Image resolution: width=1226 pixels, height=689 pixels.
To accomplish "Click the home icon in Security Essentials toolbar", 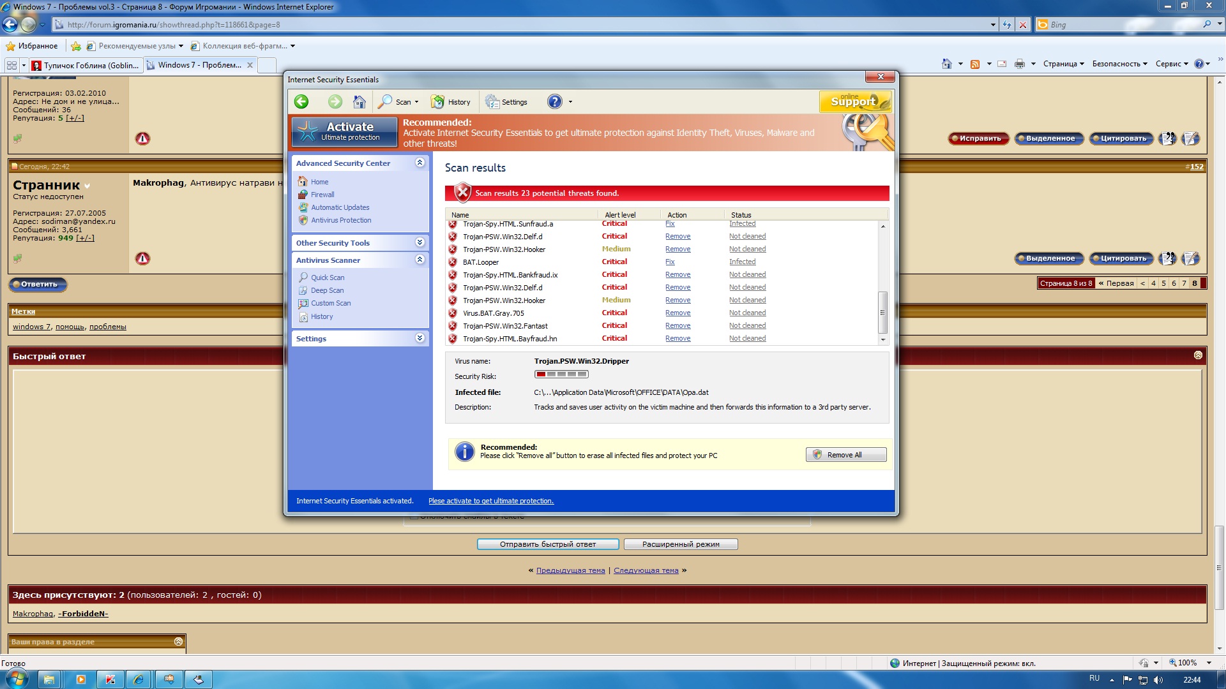I will pos(359,102).
